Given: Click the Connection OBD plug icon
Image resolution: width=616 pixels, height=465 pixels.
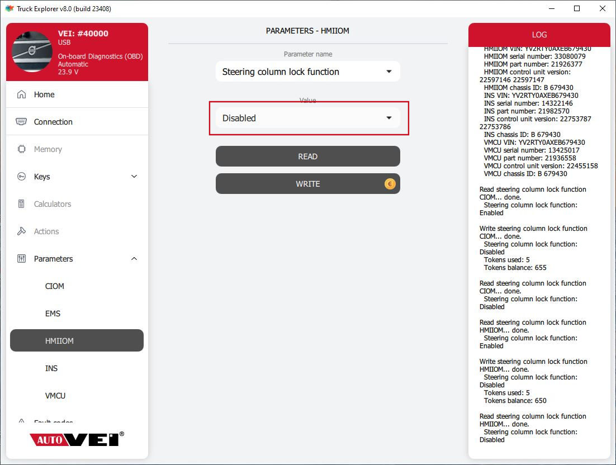Looking at the screenshot, I should 21,122.
